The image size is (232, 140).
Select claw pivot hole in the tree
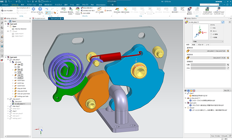point(22,91)
